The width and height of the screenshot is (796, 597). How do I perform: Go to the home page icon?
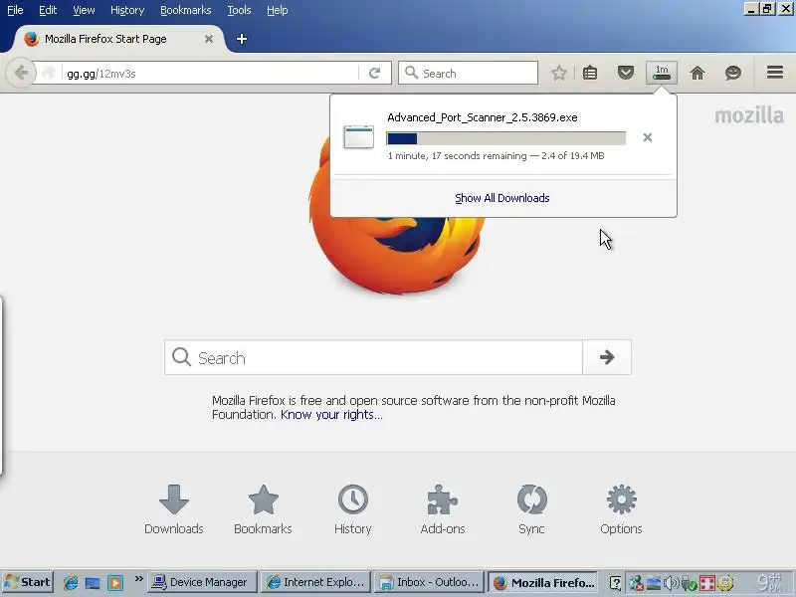(x=697, y=73)
